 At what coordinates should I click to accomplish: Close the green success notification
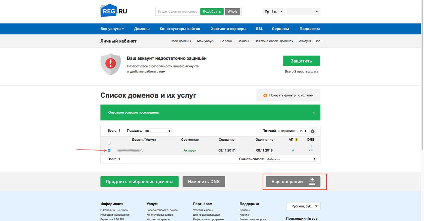tap(314, 112)
